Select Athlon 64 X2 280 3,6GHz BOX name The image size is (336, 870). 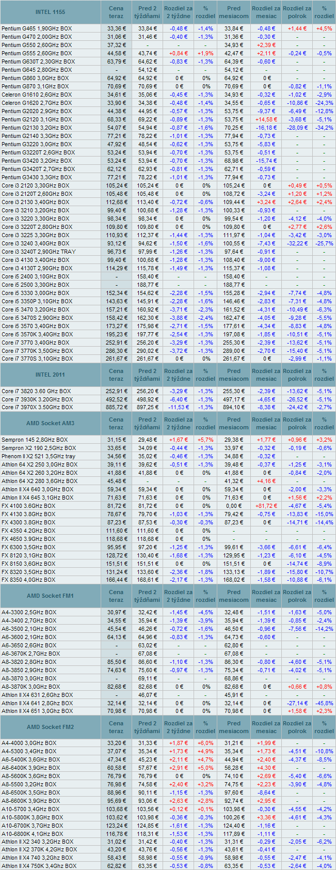(x=39, y=481)
